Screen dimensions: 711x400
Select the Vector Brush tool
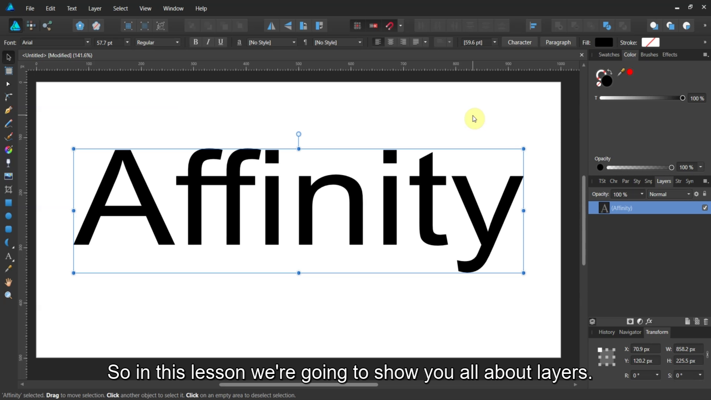(8, 137)
